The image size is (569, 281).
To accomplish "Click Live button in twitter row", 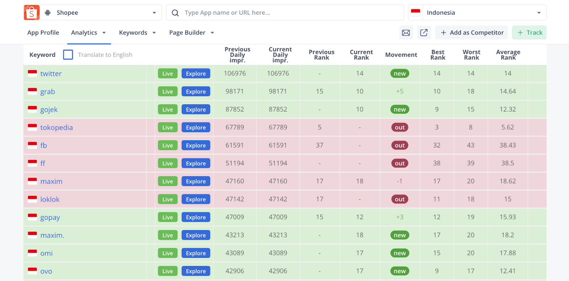I will tap(167, 74).
